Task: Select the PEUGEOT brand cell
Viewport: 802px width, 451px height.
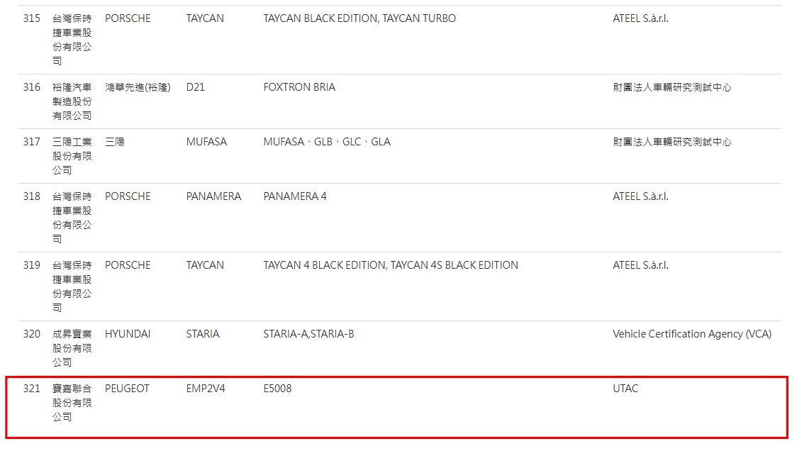Action: click(x=127, y=389)
